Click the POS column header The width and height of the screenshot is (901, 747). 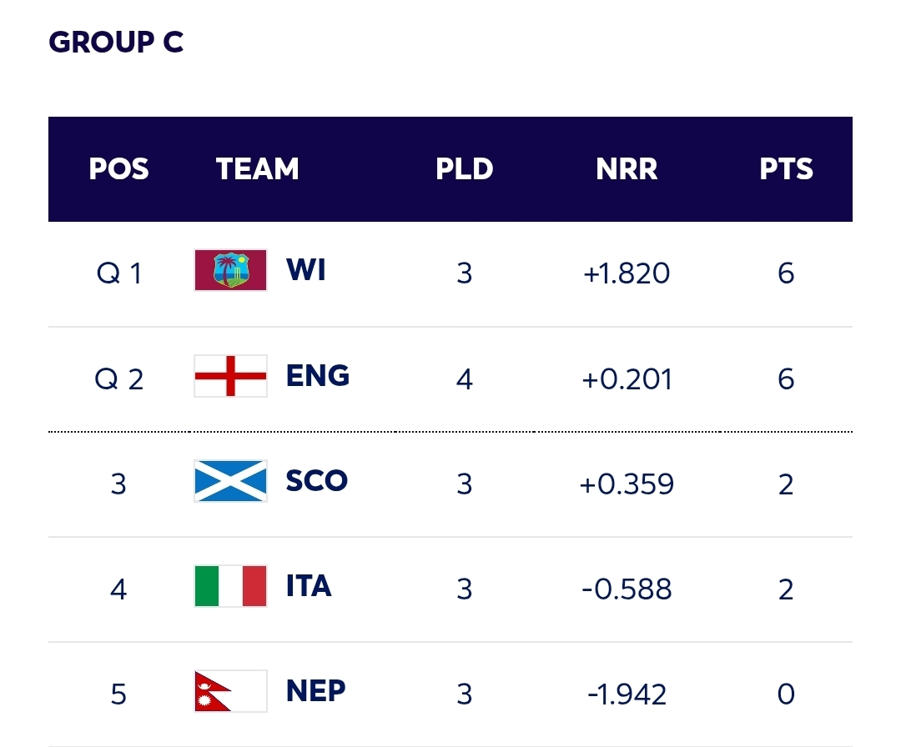point(118,169)
